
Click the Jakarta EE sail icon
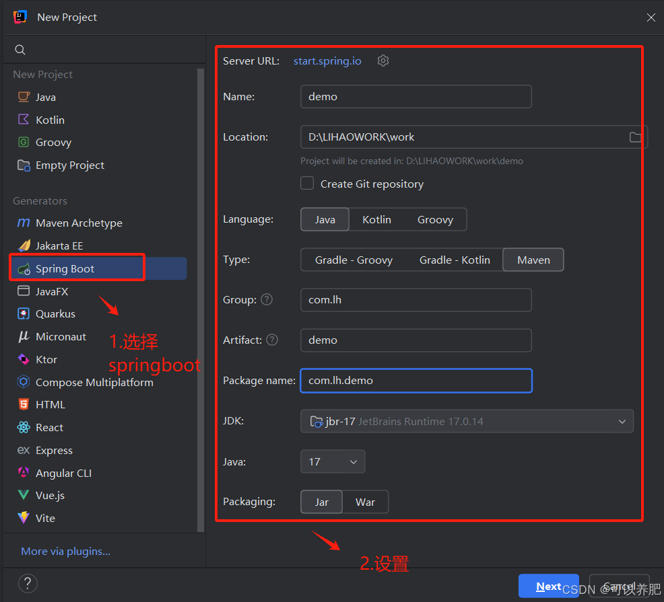point(24,246)
